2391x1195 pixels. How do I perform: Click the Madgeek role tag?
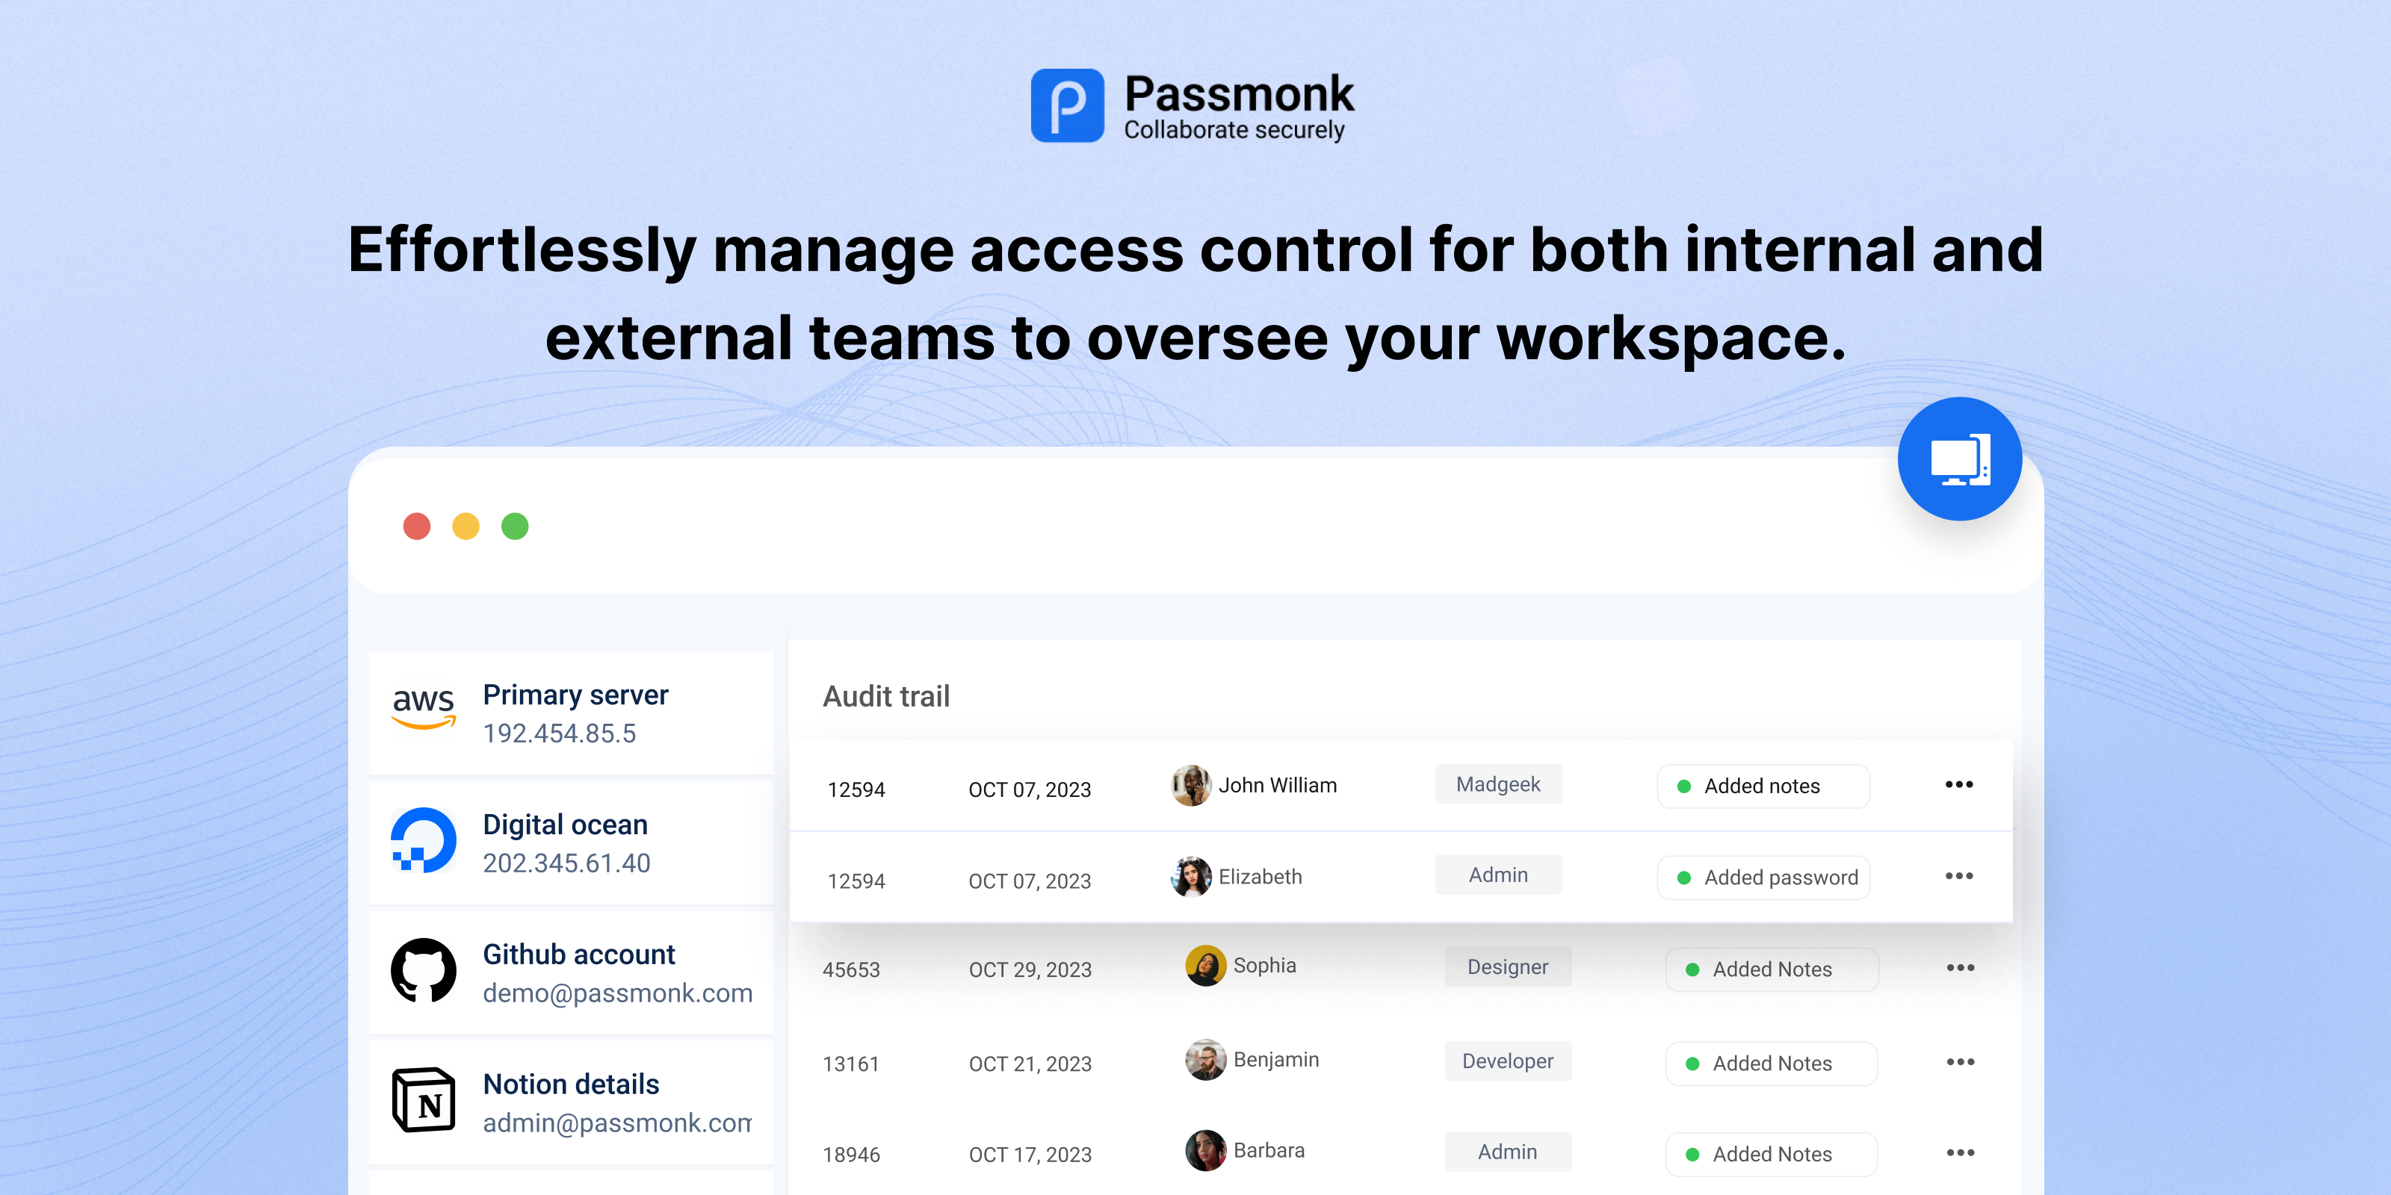click(1498, 785)
